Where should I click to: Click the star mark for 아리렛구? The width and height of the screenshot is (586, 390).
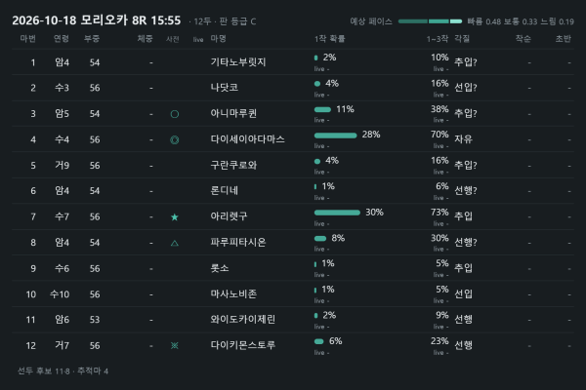point(175,217)
